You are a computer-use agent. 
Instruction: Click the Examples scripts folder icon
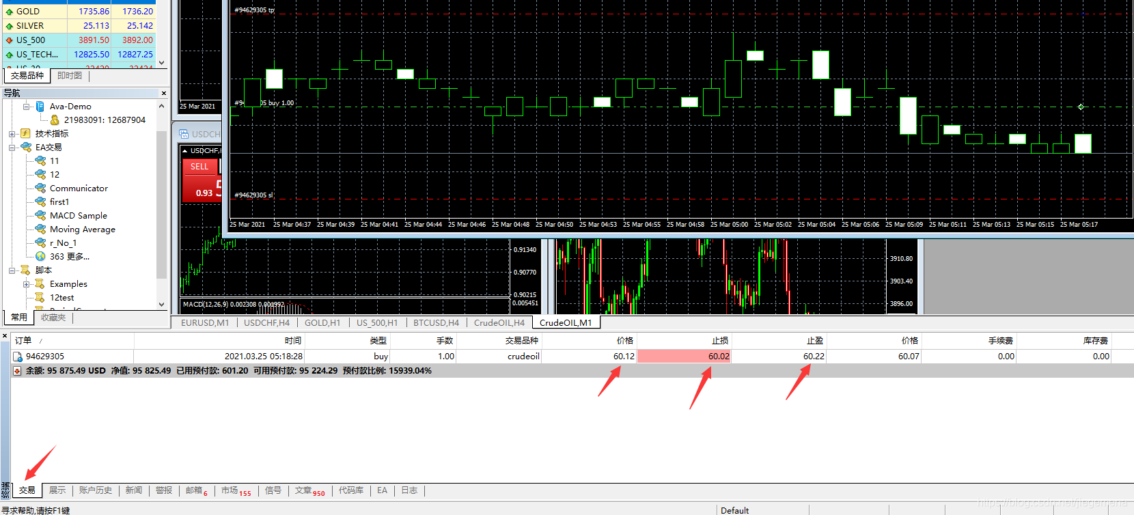pos(40,284)
